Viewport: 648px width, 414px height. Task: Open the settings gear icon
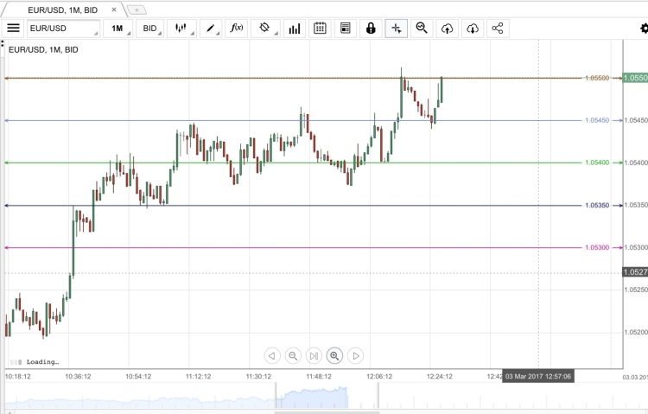coord(644,29)
